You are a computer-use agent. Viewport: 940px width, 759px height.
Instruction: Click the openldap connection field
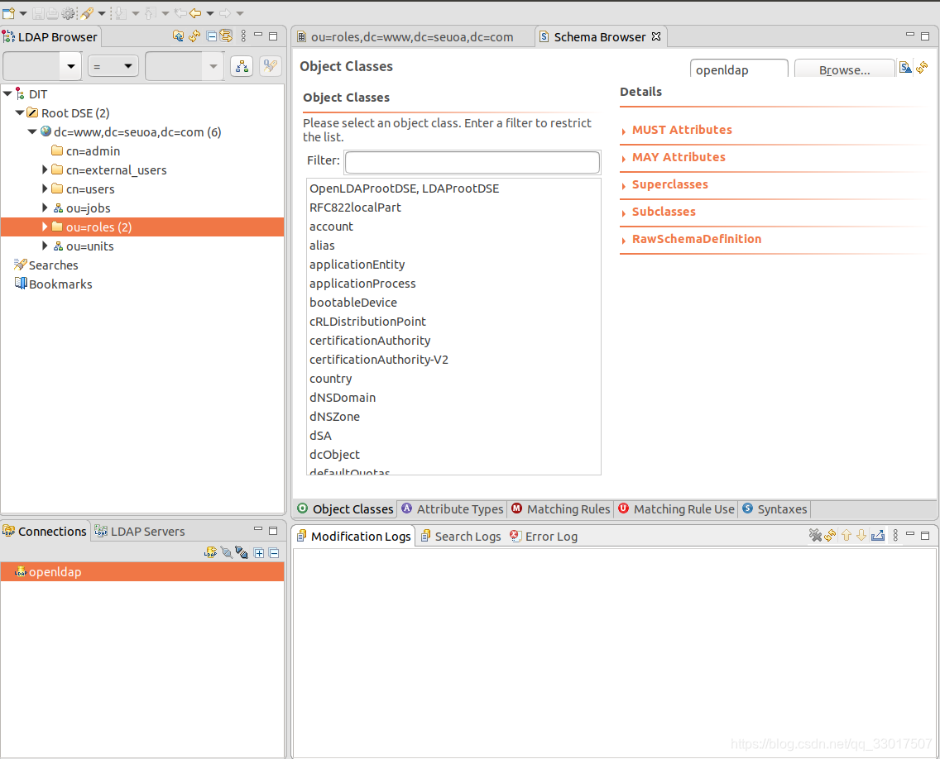point(739,69)
